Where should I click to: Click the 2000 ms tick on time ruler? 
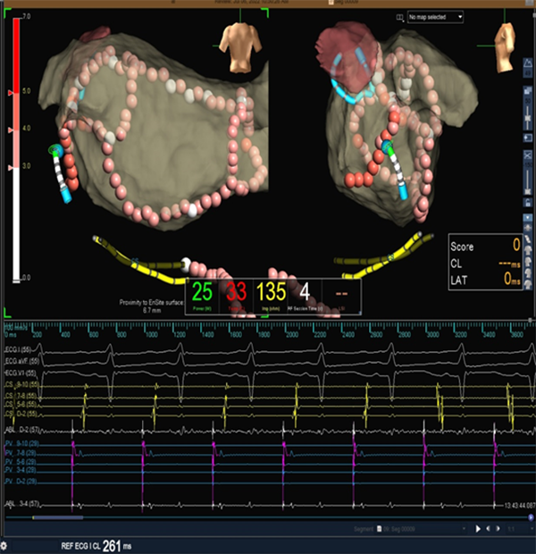point(291,334)
